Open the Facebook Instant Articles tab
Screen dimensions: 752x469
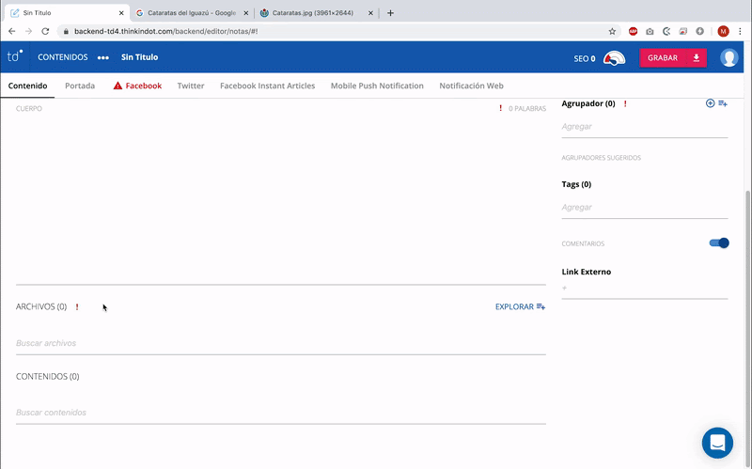pyautogui.click(x=267, y=86)
